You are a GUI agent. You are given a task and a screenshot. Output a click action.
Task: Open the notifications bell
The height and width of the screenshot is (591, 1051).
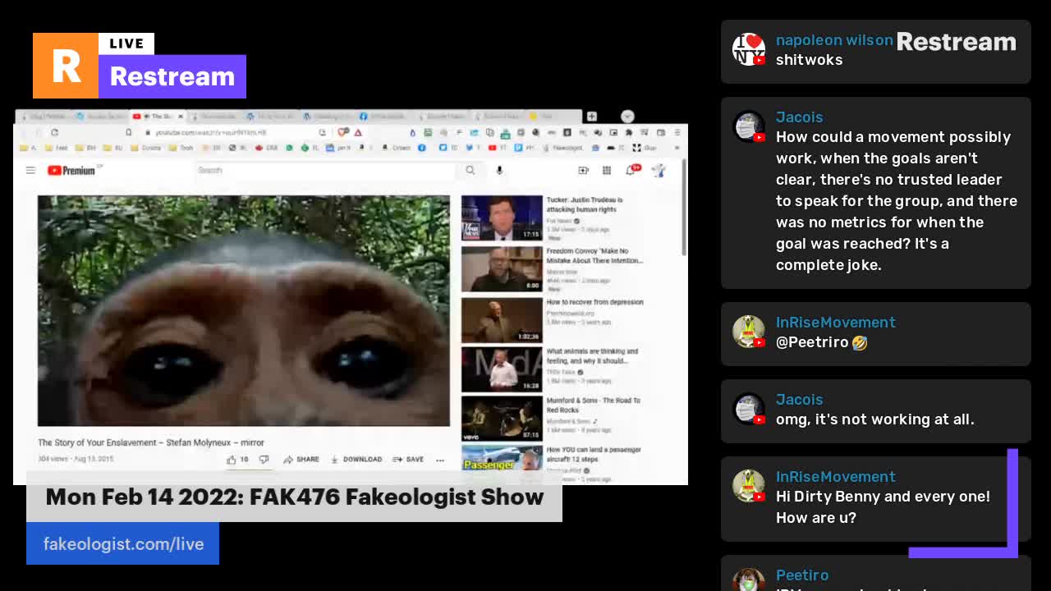[x=631, y=171]
